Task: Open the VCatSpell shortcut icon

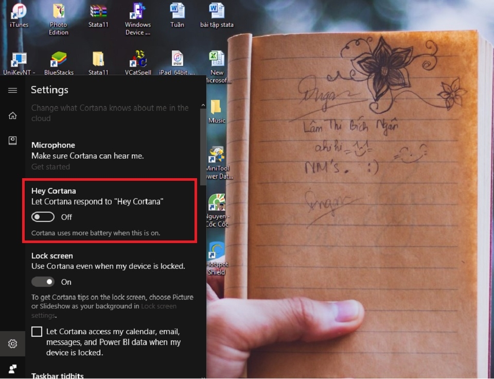Action: pyautogui.click(x=138, y=59)
